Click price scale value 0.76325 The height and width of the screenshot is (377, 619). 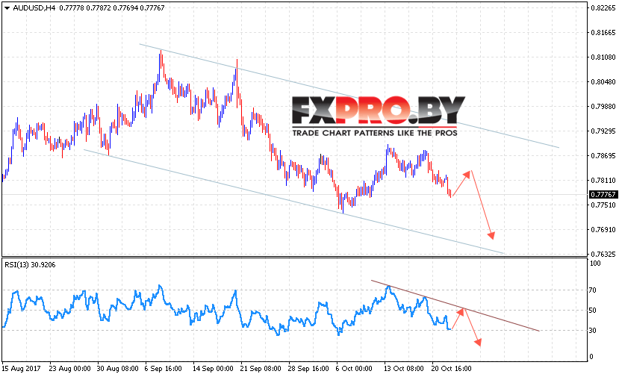[x=603, y=255]
